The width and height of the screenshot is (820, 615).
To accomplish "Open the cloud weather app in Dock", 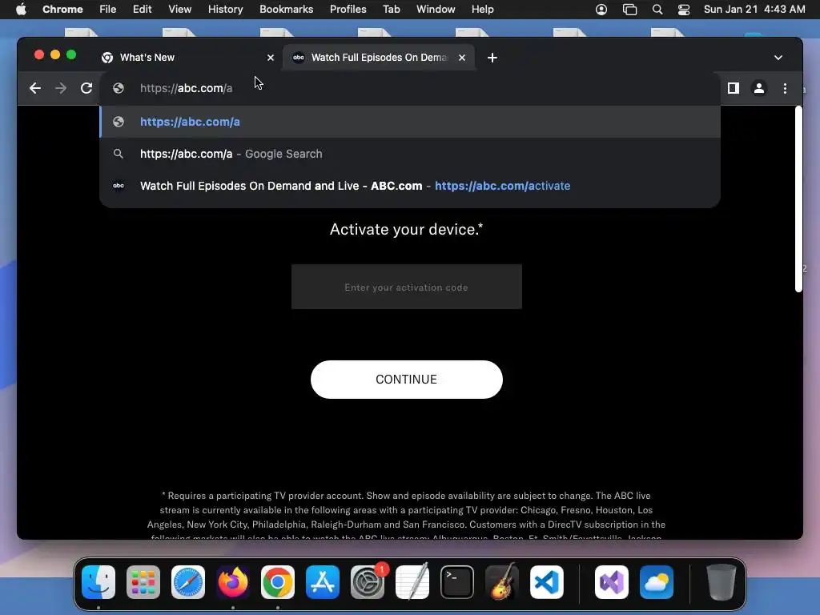I will point(657,582).
